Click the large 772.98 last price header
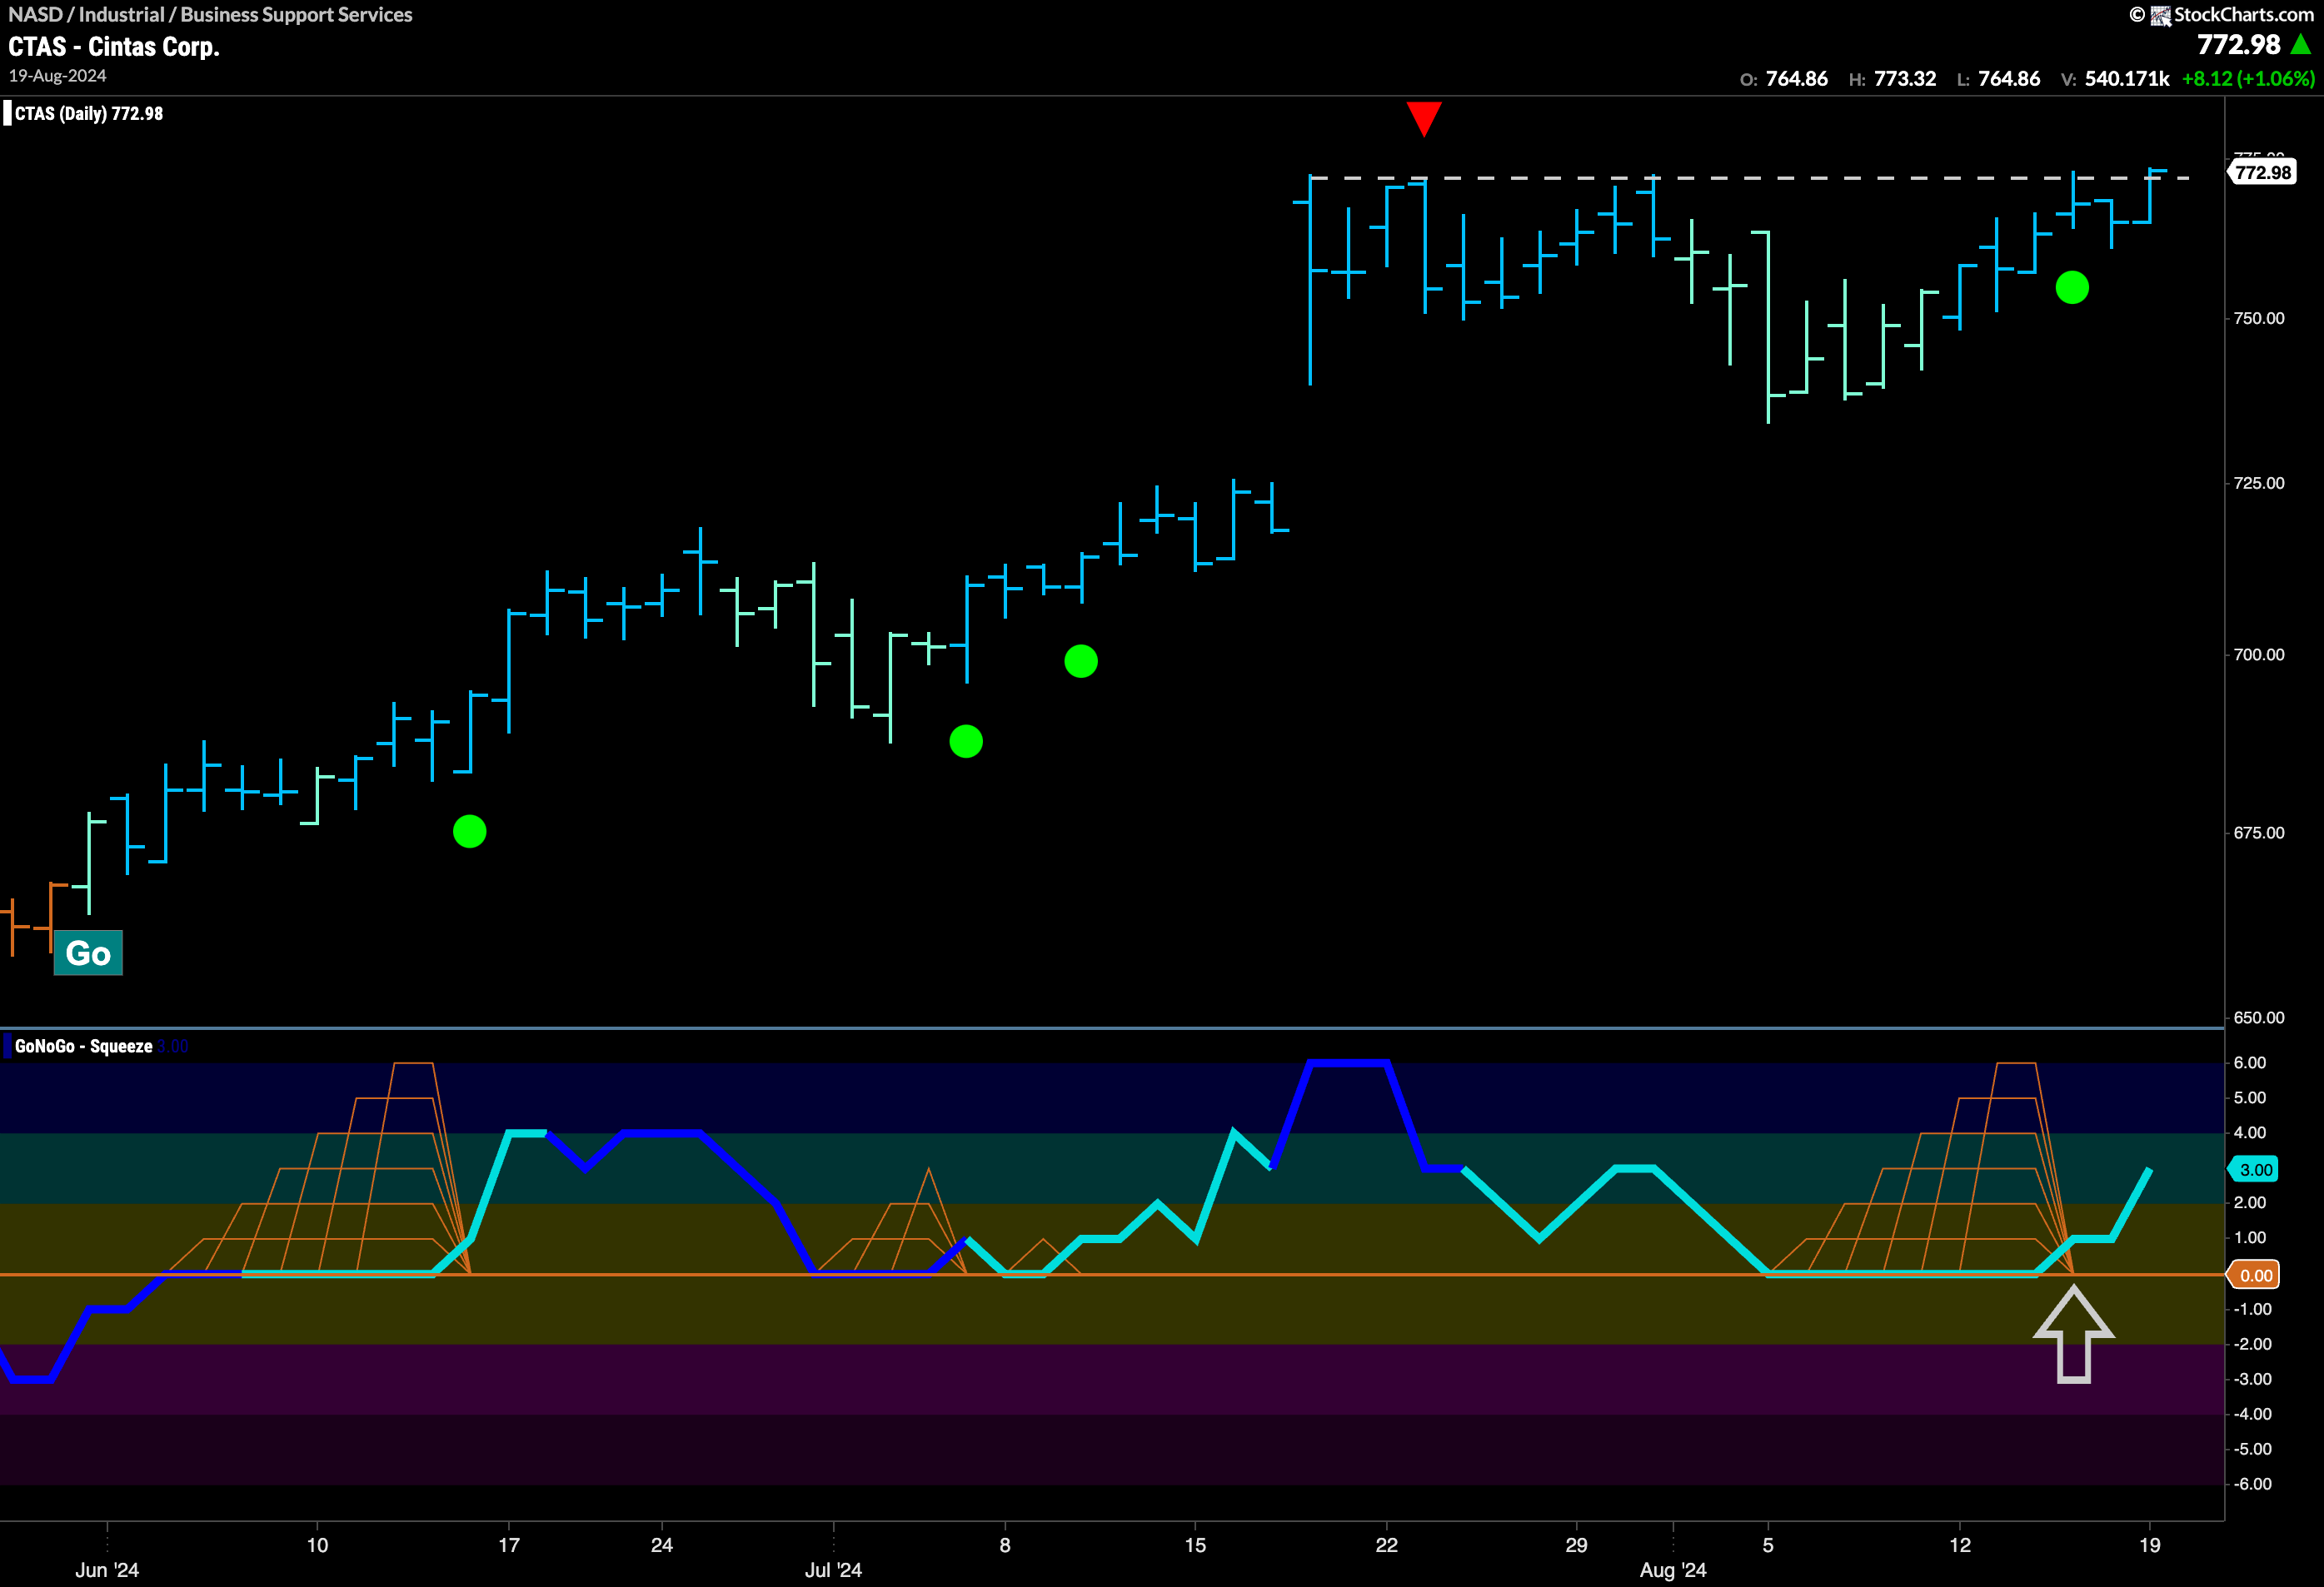This screenshot has width=2324, height=1587. click(2238, 44)
